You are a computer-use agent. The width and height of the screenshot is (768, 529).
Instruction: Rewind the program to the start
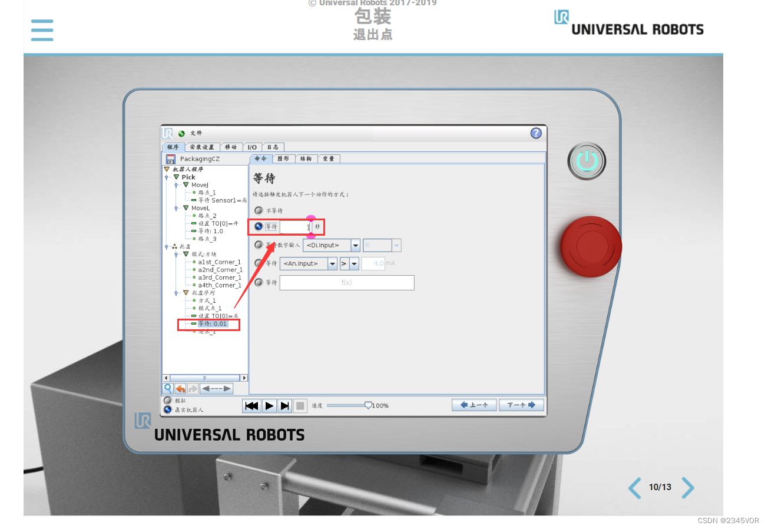click(251, 405)
